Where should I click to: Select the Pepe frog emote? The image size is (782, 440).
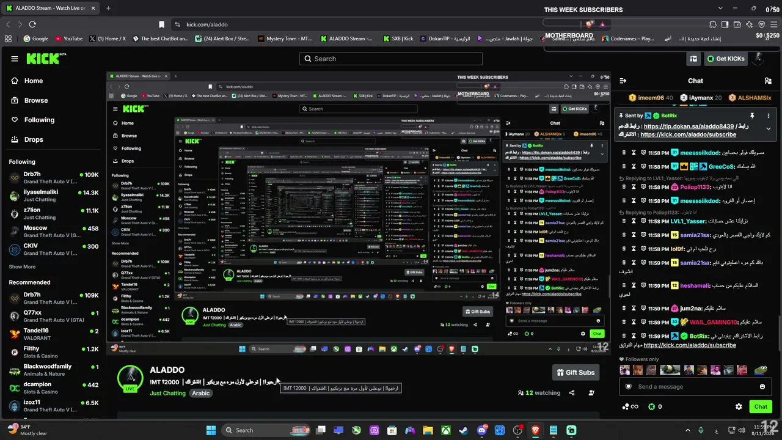tap(760, 370)
